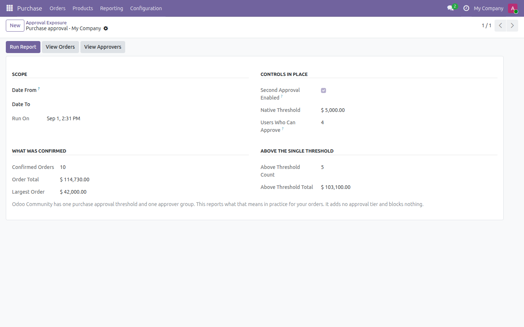Open the apps grid home menu
This screenshot has width=524, height=327.
point(9,8)
